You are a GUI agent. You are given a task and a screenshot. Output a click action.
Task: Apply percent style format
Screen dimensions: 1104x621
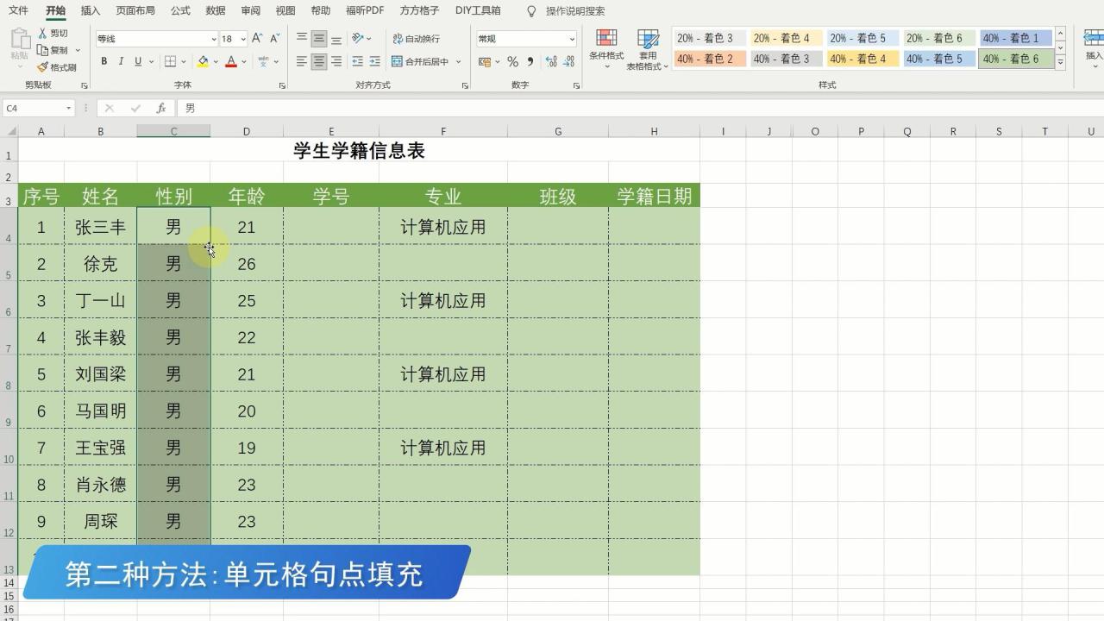pos(512,61)
